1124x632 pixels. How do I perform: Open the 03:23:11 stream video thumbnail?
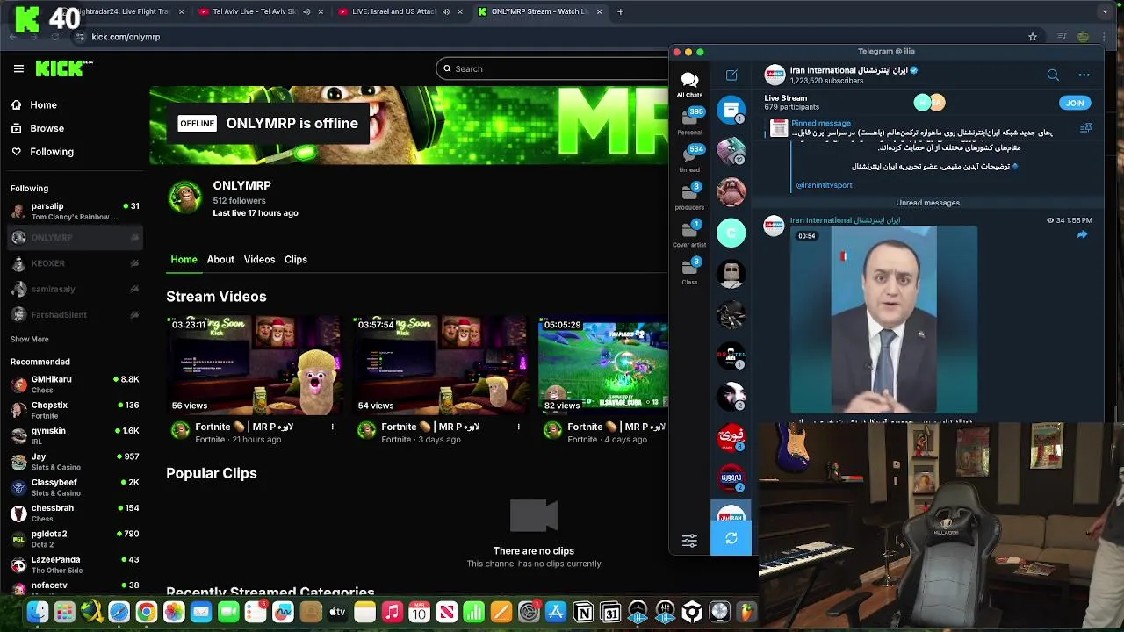click(x=255, y=366)
